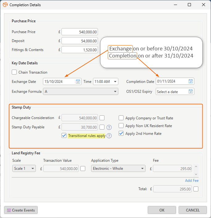Viewport: 211px width, 218px height.
Task: Click the Stamp Duty Payable amount field
Action: click(80, 127)
